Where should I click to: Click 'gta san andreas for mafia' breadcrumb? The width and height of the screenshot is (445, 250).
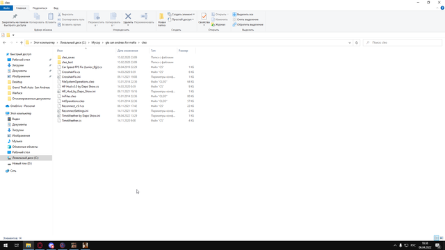(121, 42)
